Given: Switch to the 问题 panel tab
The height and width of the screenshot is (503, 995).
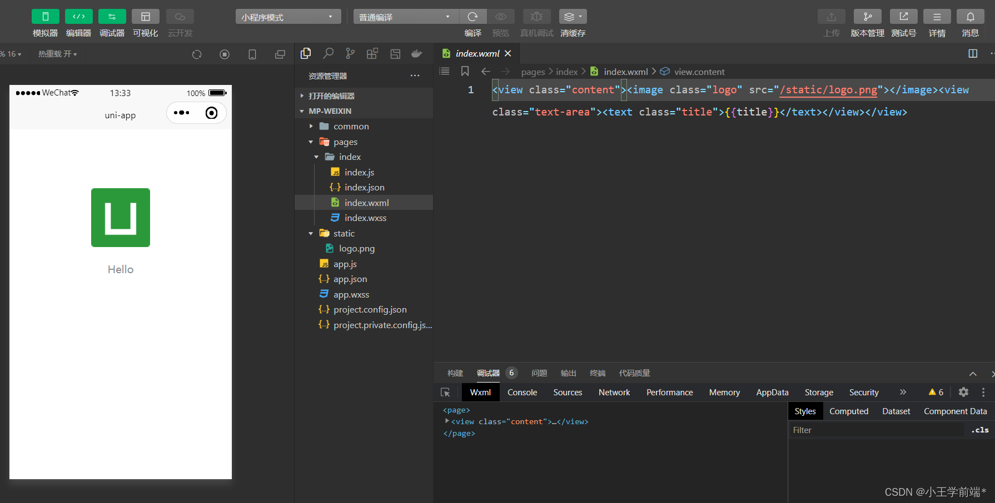Looking at the screenshot, I should coord(539,373).
